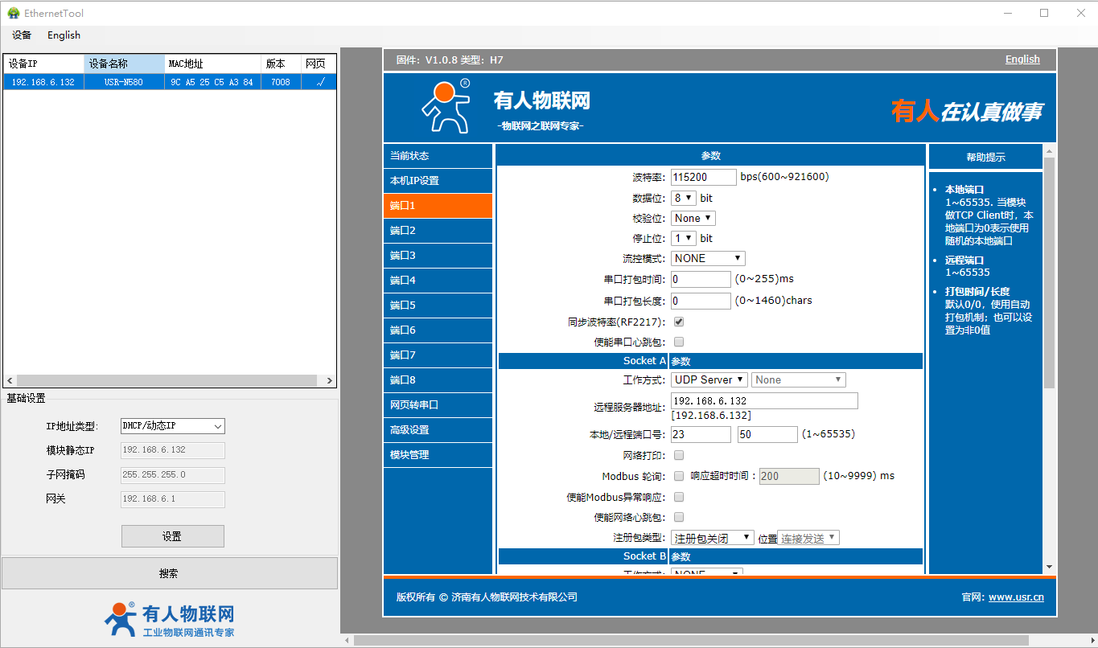Check the 网络打印 checkbox
Viewport: 1098px width, 648px height.
(679, 456)
